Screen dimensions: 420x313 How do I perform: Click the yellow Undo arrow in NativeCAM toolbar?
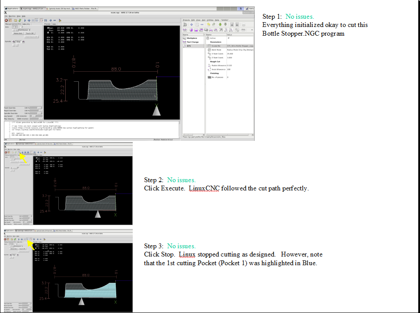tap(208, 25)
